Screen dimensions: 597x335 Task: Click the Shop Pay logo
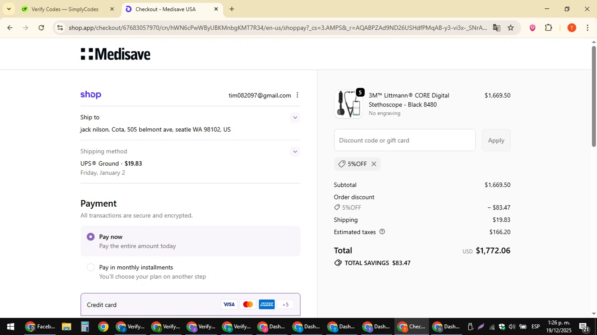(91, 95)
